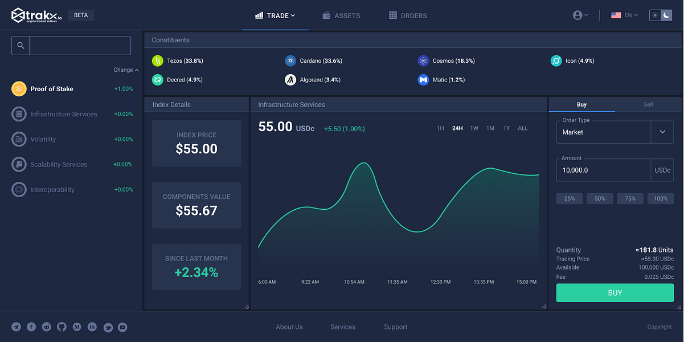
Task: Click the Algorand coin icon
Action: coord(290,80)
